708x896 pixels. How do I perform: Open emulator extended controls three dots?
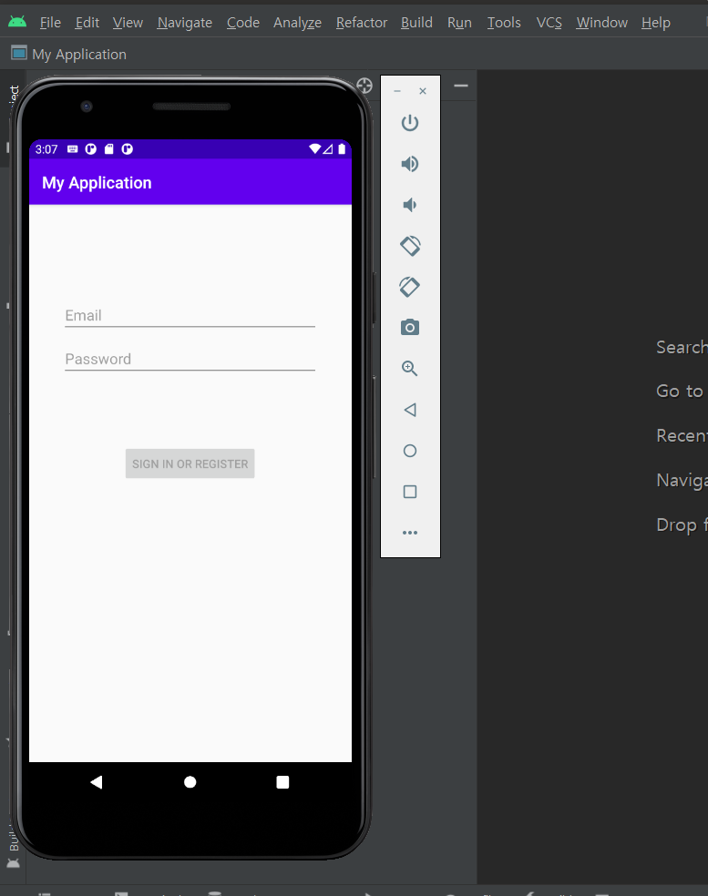point(409,533)
